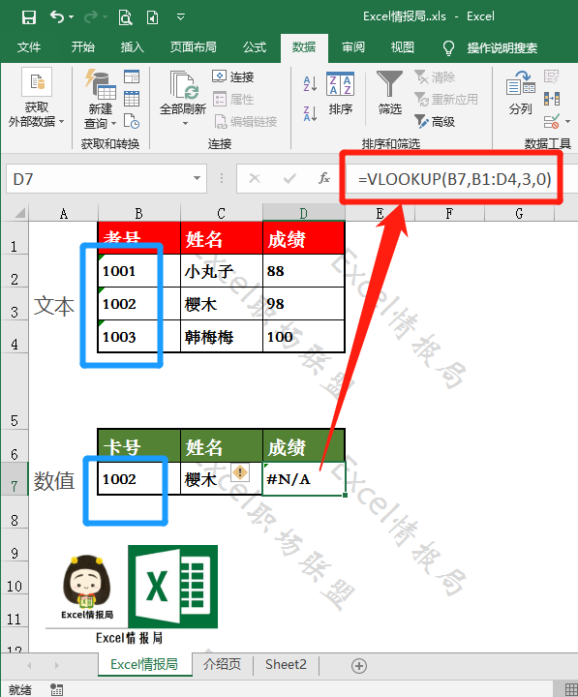Click the 连接 connections button

pos(233,76)
